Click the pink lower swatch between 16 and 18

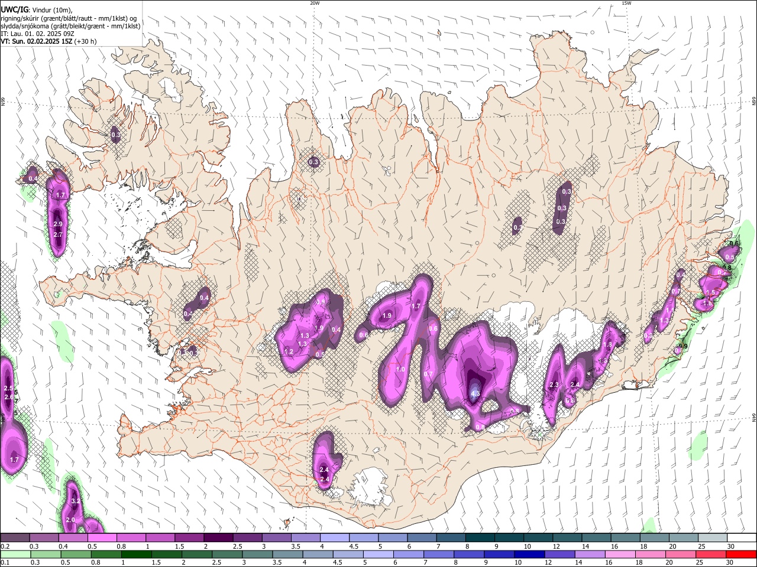tap(620, 555)
